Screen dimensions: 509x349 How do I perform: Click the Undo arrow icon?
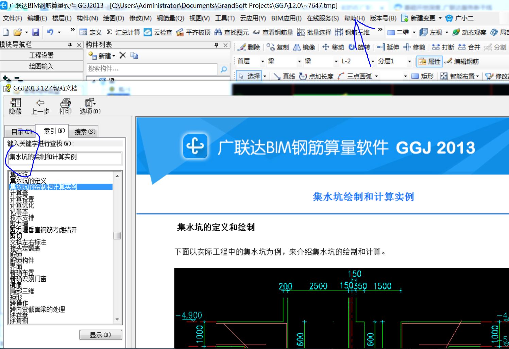tap(50, 32)
